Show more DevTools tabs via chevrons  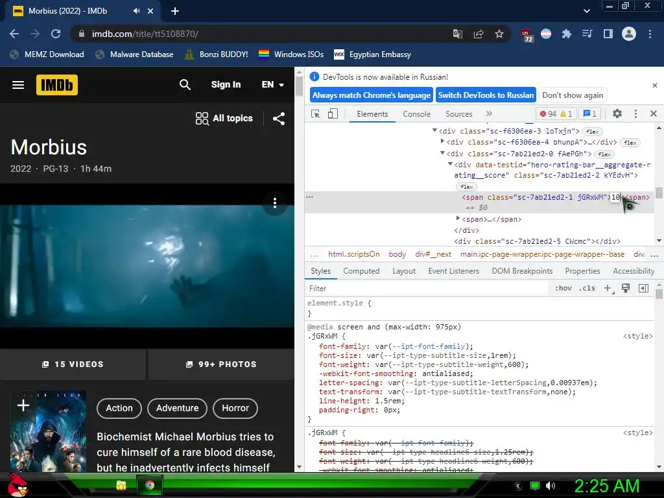pos(489,113)
